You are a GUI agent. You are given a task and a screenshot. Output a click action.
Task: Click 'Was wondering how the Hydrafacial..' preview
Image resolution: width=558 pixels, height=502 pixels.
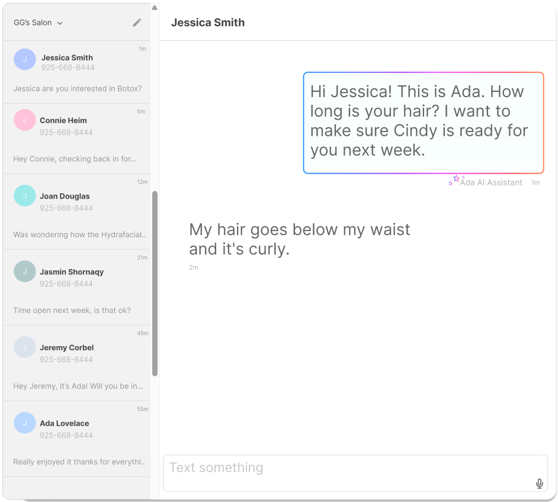79,235
